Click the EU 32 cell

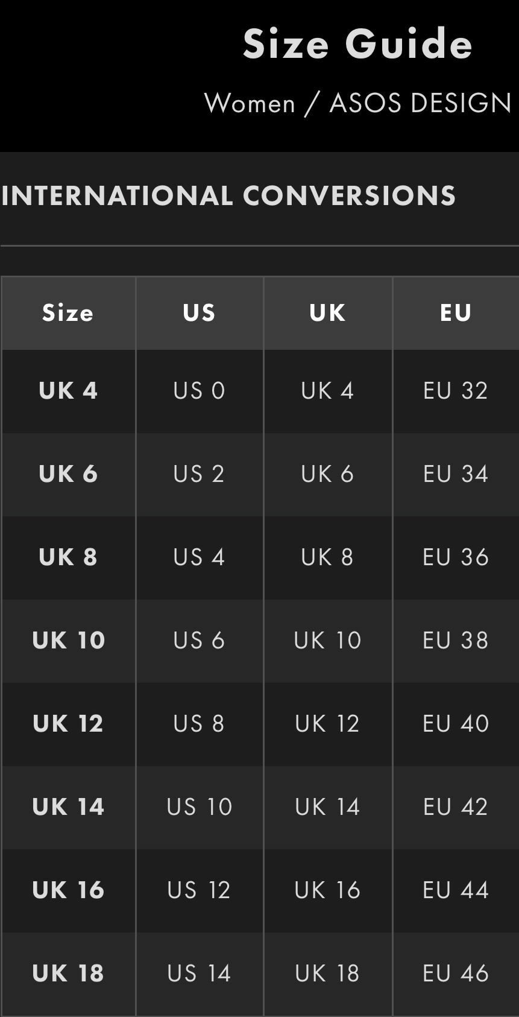point(456,391)
